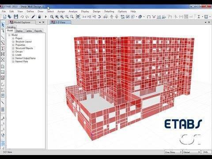Select the 3-d view toolbar button
This screenshot has height=159, width=212.
coord(84,17)
